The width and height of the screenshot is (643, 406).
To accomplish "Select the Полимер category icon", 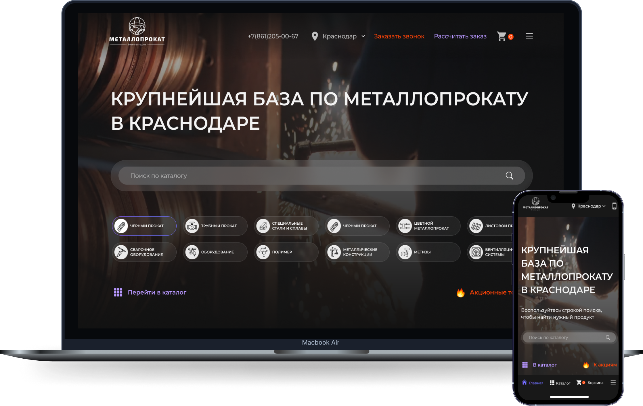I will click(x=264, y=252).
